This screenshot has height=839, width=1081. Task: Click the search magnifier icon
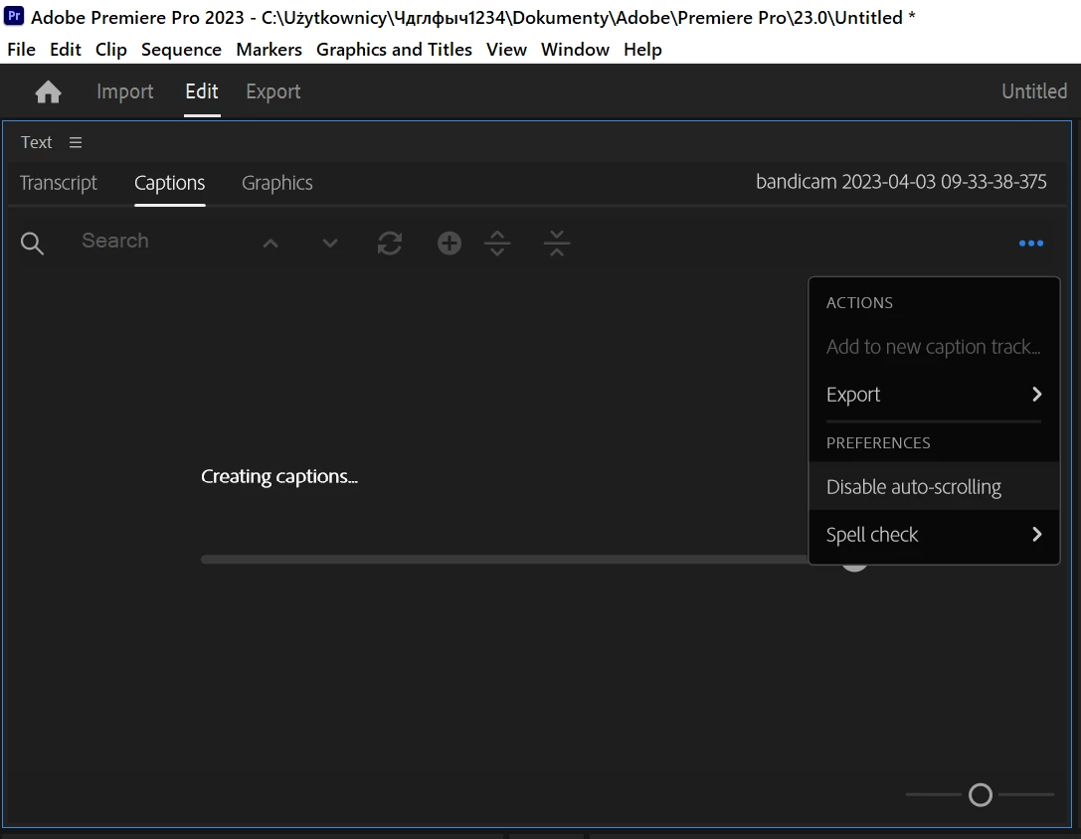[32, 243]
